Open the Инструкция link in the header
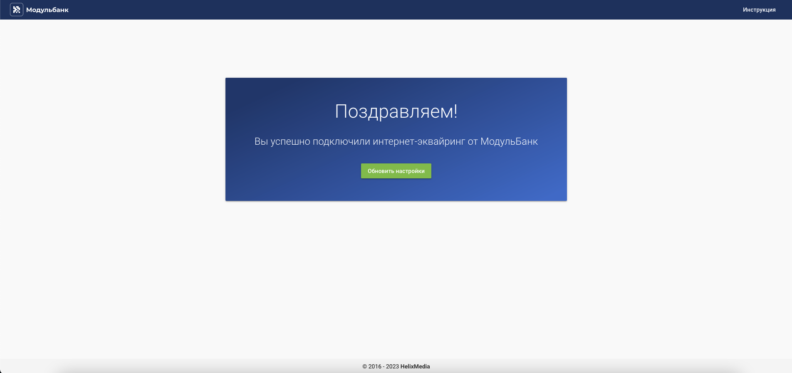 tap(759, 10)
